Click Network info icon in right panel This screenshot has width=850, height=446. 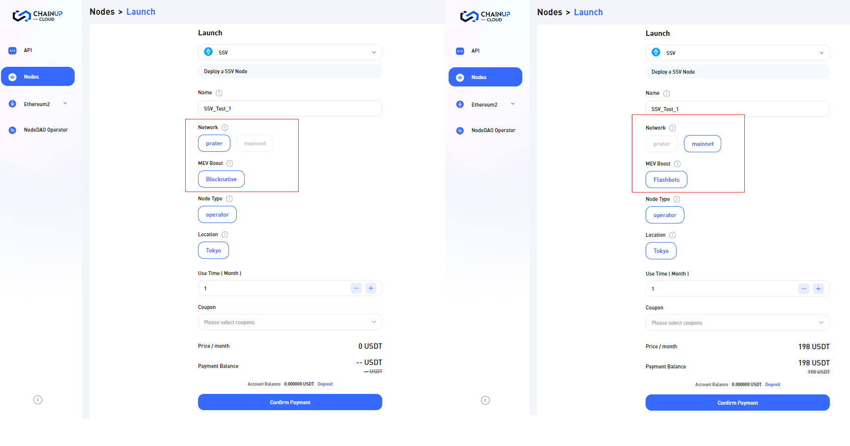coord(673,128)
